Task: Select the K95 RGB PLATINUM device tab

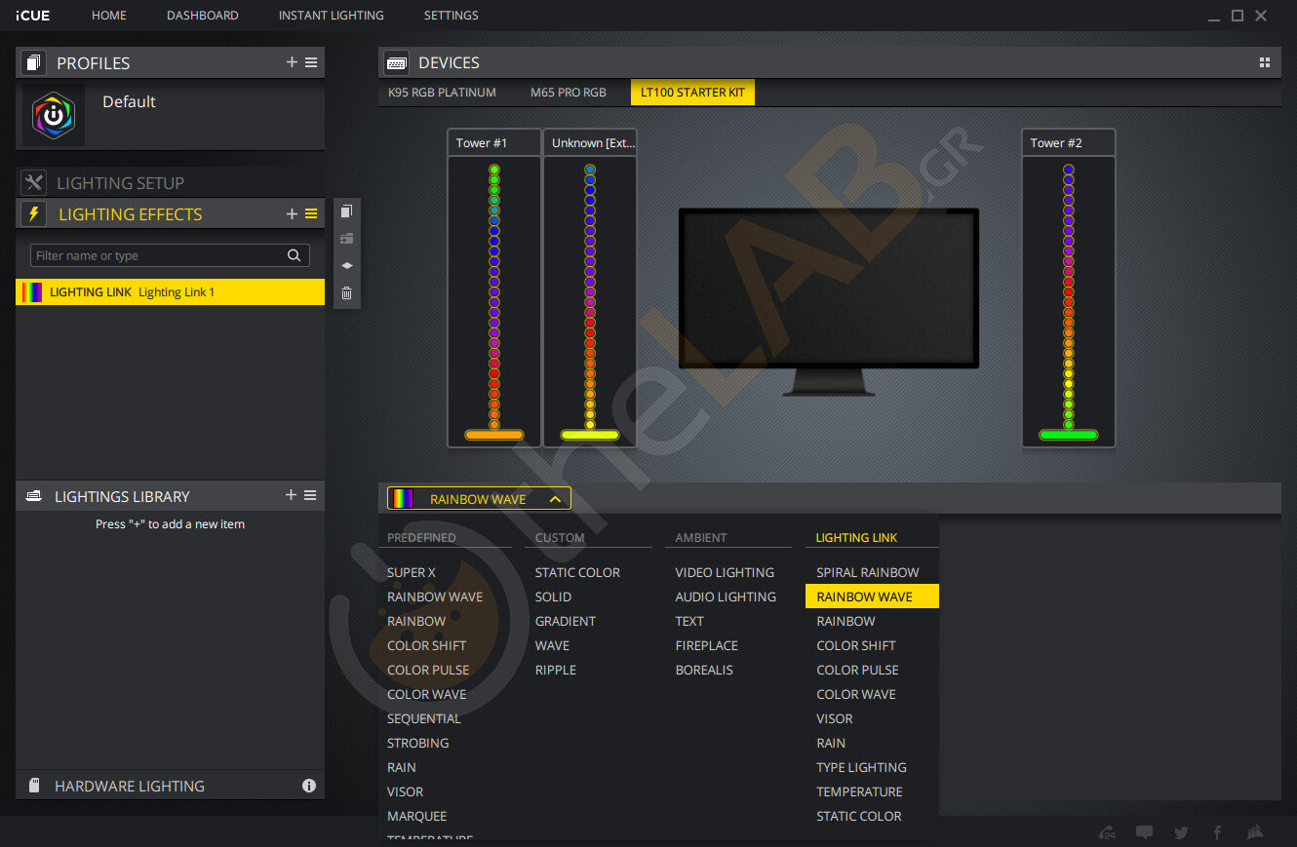Action: (x=442, y=93)
